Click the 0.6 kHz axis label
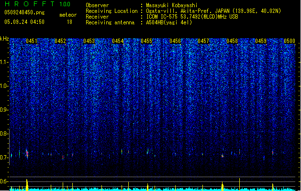The width and height of the screenshot is (301, 191). [4, 181]
